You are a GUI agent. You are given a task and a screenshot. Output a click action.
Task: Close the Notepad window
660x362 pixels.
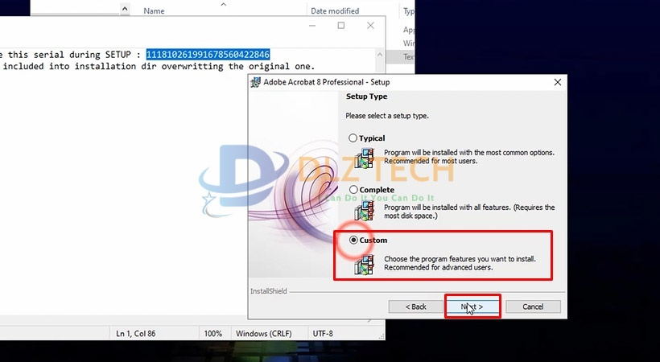(371, 26)
